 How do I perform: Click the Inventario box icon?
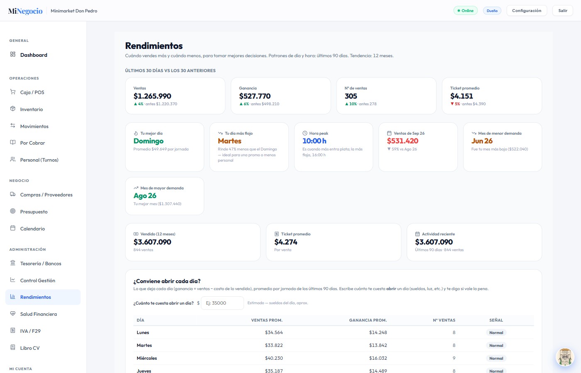click(13, 109)
